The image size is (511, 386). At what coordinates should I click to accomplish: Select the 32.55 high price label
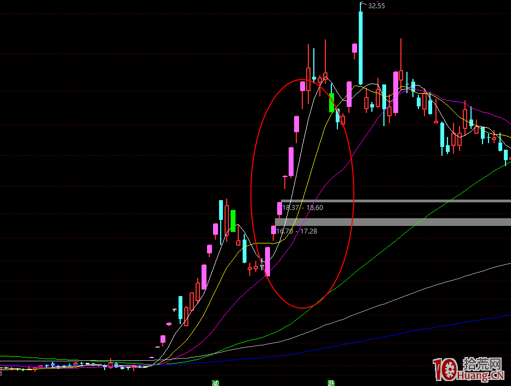click(376, 6)
